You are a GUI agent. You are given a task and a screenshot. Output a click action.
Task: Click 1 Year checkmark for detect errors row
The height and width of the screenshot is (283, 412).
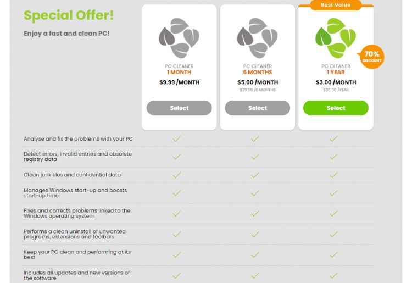click(x=333, y=157)
